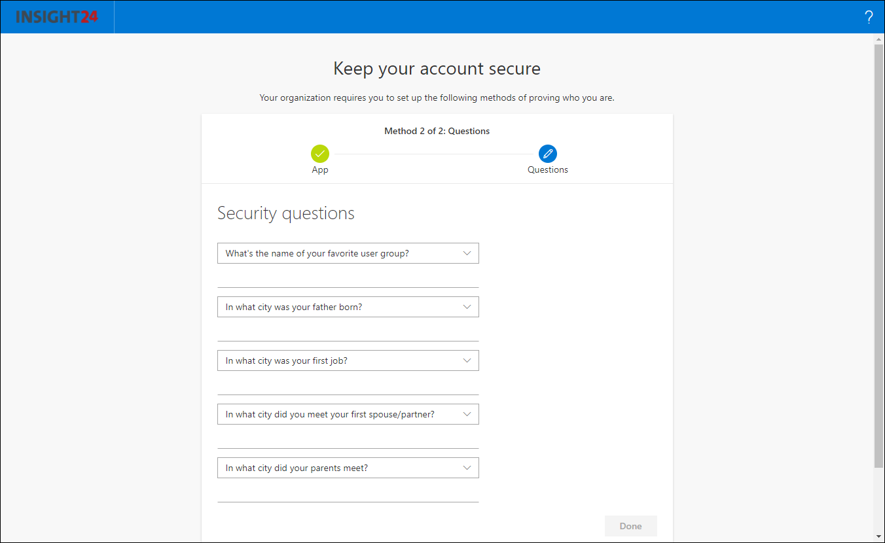Click the scrollbar down arrow
885x543 pixels.
point(878,536)
